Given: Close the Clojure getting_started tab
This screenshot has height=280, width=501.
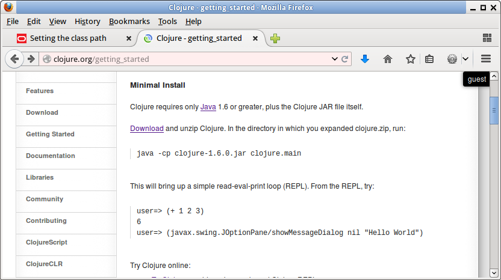Looking at the screenshot, I should [255, 38].
